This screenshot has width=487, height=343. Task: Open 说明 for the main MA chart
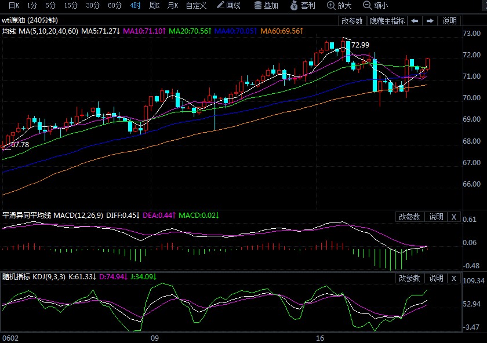coord(450,21)
